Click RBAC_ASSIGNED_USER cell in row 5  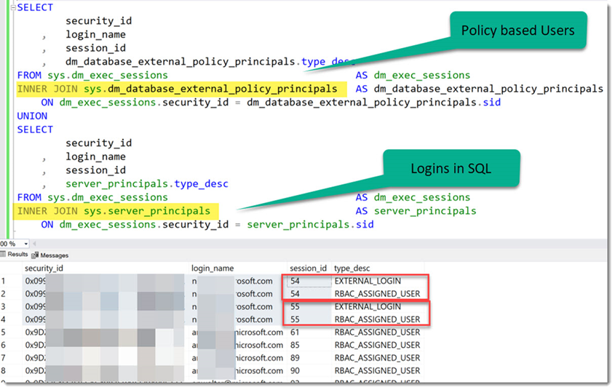(377, 333)
